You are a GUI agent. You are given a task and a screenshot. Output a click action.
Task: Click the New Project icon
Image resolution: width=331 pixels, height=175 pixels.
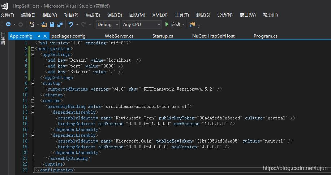(x=31, y=25)
